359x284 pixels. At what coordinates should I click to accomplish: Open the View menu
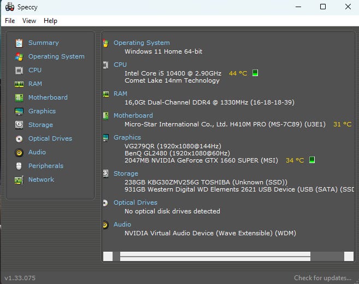pos(29,21)
